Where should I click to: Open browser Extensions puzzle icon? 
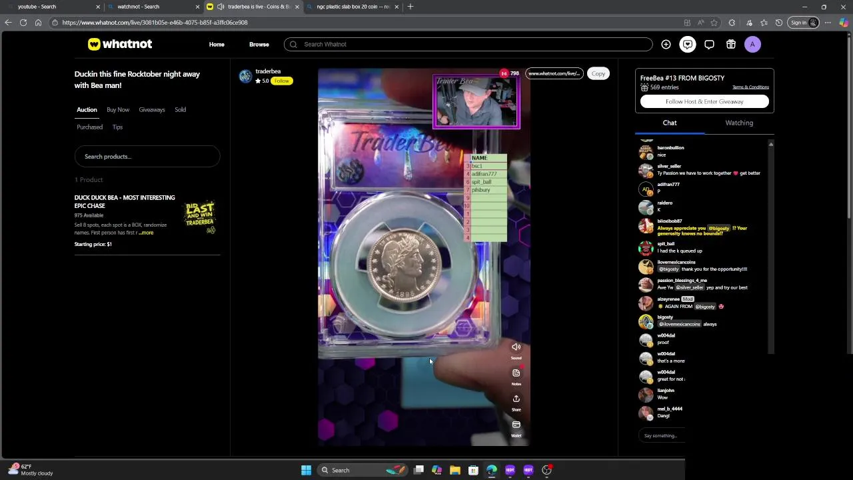point(732,23)
